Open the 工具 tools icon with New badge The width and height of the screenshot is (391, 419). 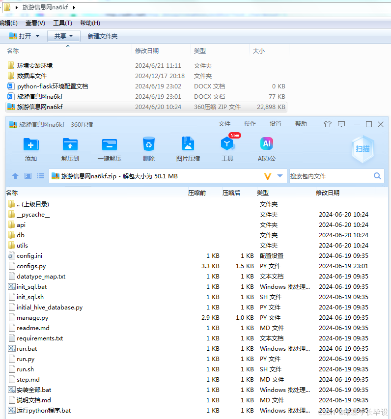coord(228,144)
